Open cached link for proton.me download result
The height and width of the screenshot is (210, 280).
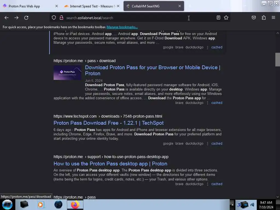point(217,103)
